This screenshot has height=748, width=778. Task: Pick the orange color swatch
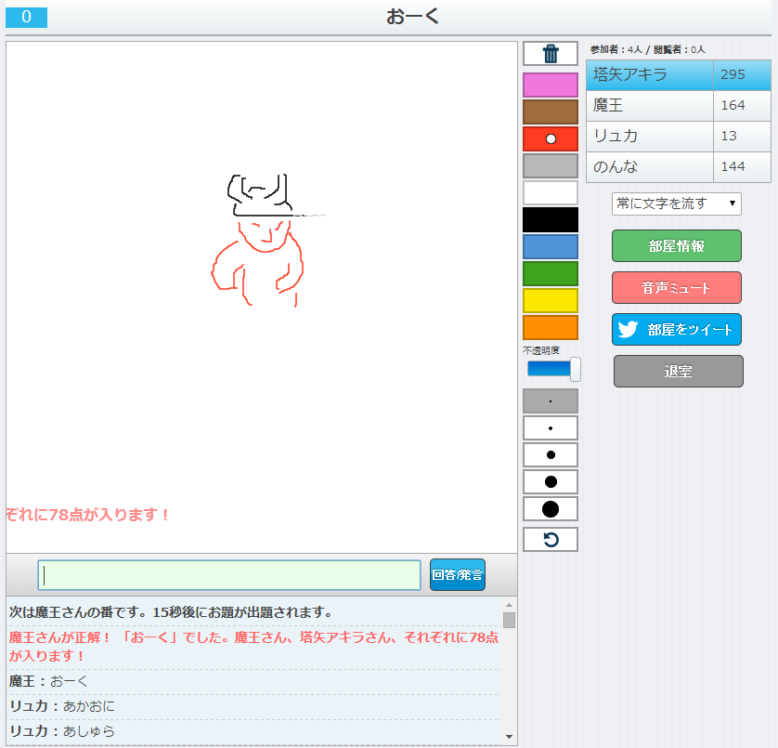[551, 328]
